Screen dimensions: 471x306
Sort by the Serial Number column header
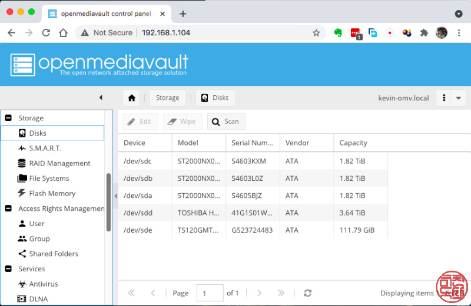pyautogui.click(x=253, y=143)
